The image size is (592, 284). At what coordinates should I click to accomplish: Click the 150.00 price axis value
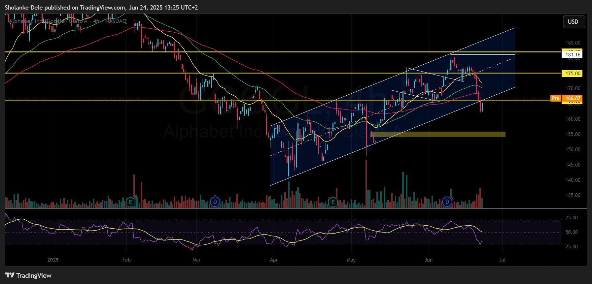tap(573, 149)
